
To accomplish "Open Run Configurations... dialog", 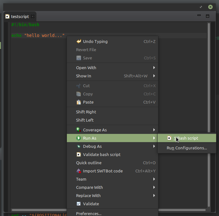I will [187, 148].
